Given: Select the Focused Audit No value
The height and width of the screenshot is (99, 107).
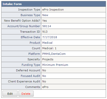Looking at the screenshot, I should point(44,76).
